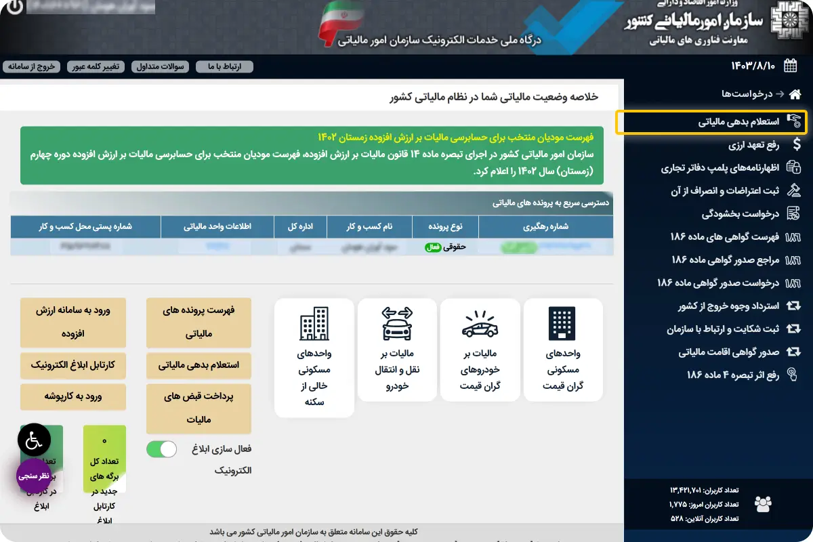Viewport: 813px width, 542px height.
Task: Click icon beside اظهارنامه‌های پلمپ دفاتر تجاری
Action: coord(794,168)
